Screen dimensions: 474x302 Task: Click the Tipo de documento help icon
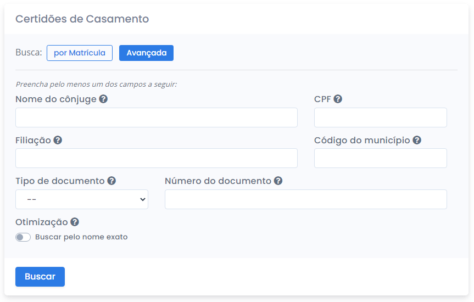(111, 181)
